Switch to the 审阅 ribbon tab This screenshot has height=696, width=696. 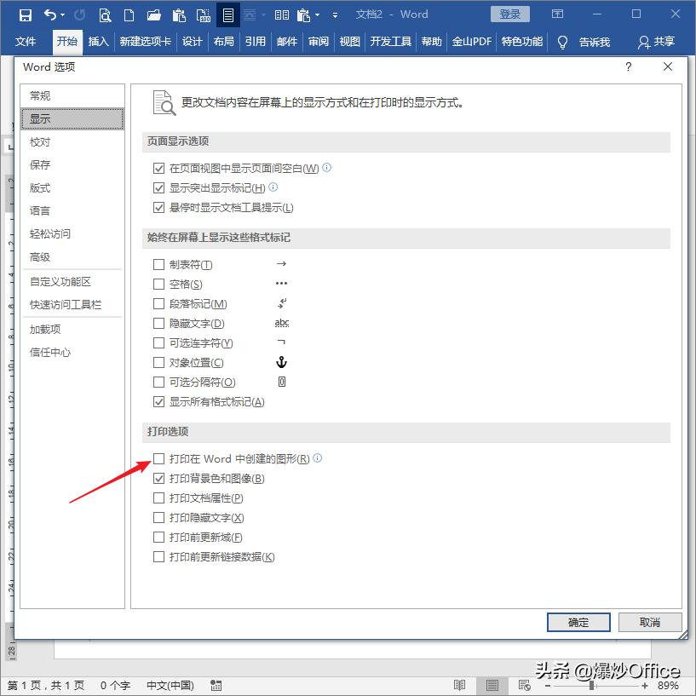(x=318, y=41)
